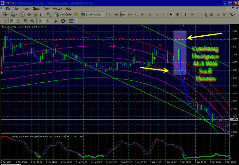The height and width of the screenshot is (165, 239).
Task: Switch to line chart
Action: tap(18, 21)
